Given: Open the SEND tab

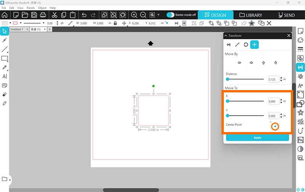Looking at the screenshot, I should [286, 15].
